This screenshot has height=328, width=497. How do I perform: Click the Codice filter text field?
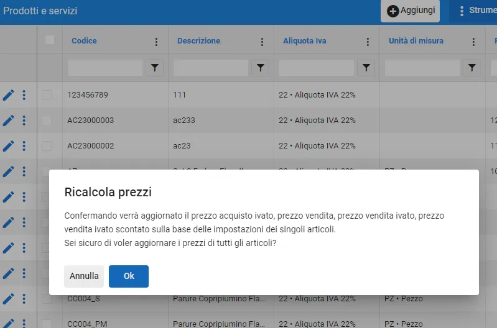click(x=105, y=68)
